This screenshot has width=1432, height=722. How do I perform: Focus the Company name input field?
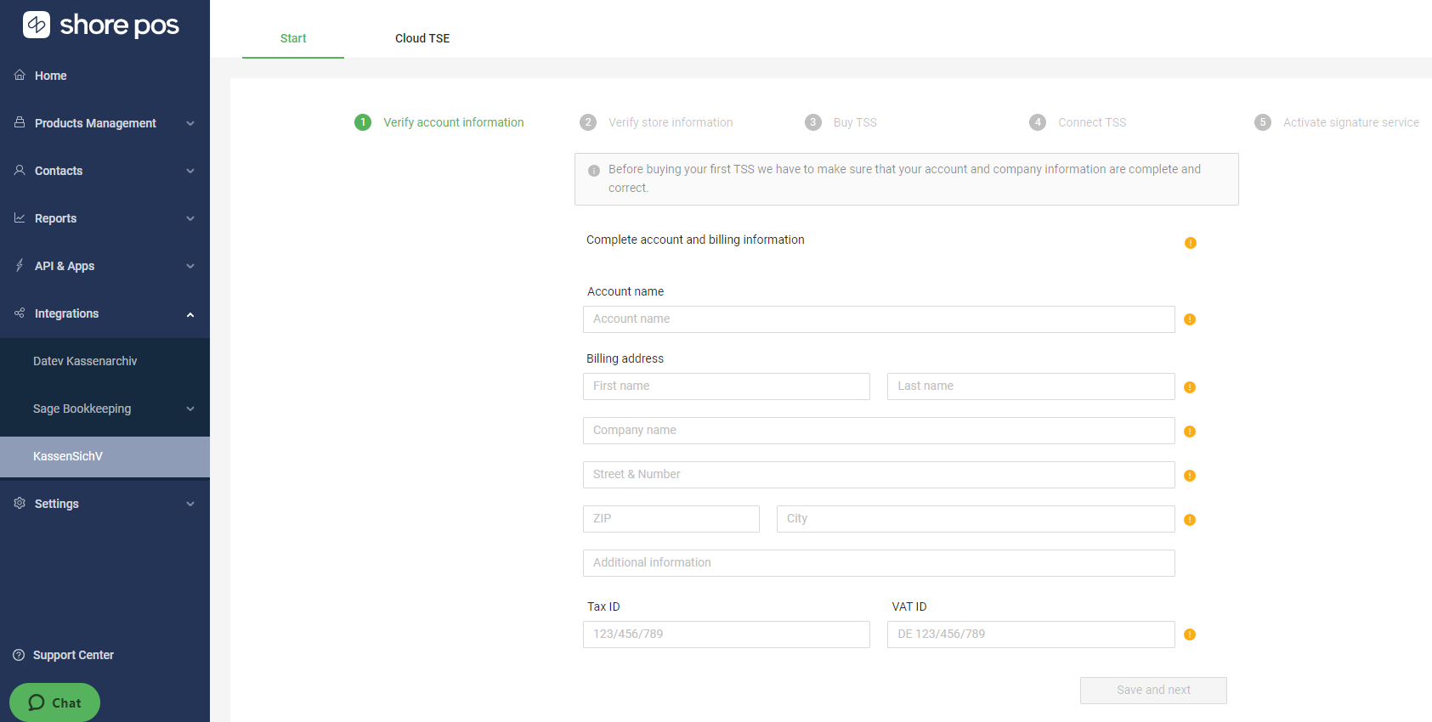coord(879,431)
